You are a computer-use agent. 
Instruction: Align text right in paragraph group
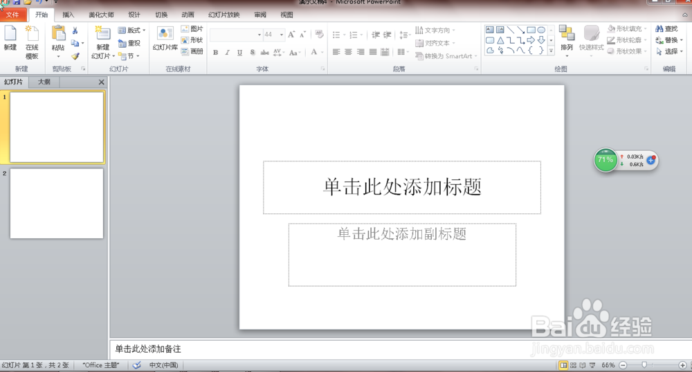361,52
